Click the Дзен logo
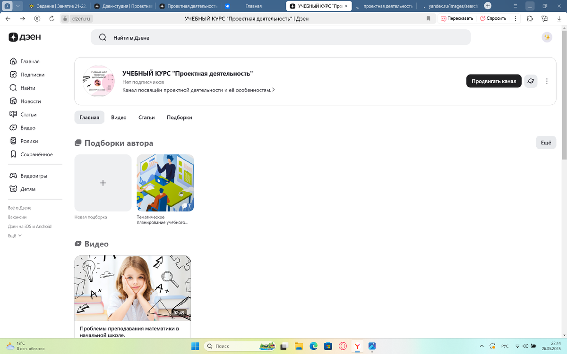The image size is (567, 354). [x=25, y=37]
